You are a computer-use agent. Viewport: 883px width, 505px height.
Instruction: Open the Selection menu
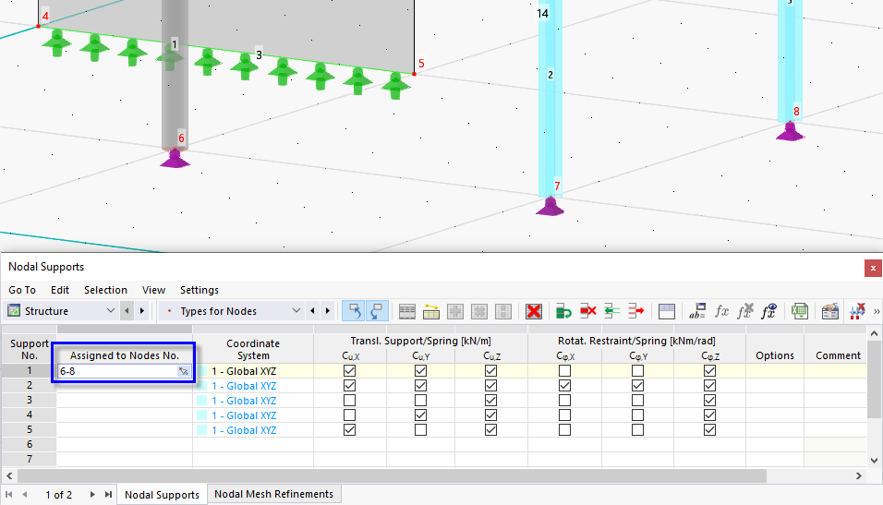click(105, 290)
